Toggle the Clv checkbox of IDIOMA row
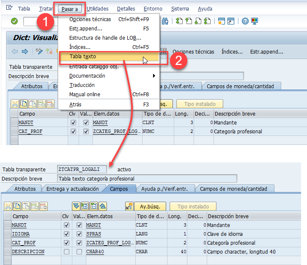307x265 pixels. (66, 234)
